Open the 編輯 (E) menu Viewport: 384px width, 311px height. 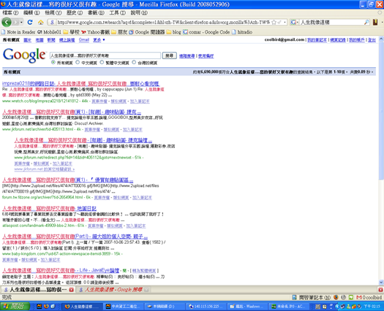click(x=31, y=12)
